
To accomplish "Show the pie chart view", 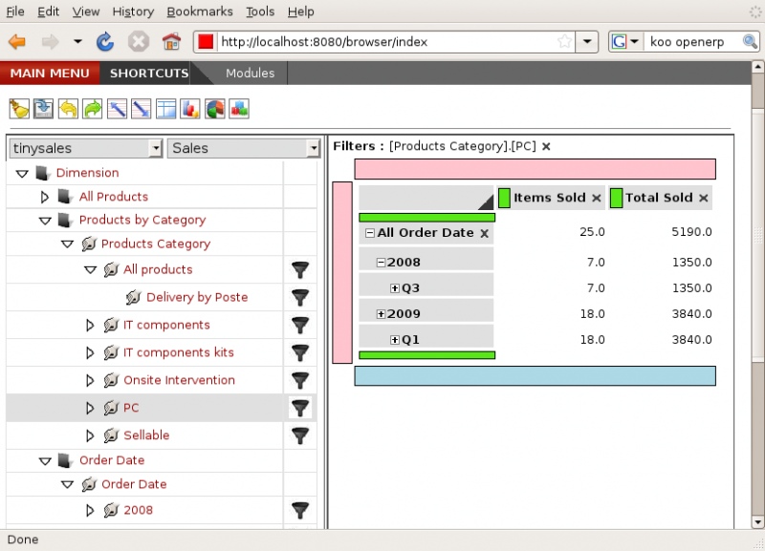I will 215,109.
